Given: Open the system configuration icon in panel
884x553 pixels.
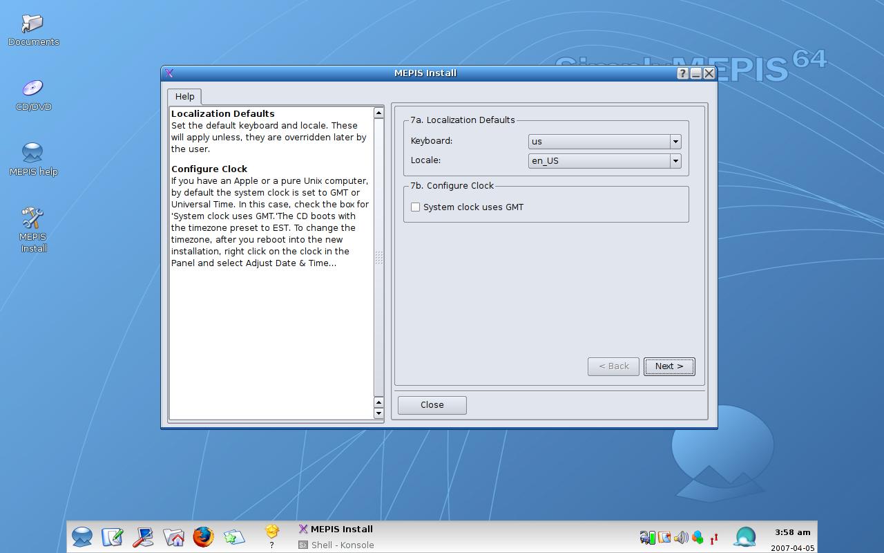Looking at the screenshot, I should [x=143, y=536].
